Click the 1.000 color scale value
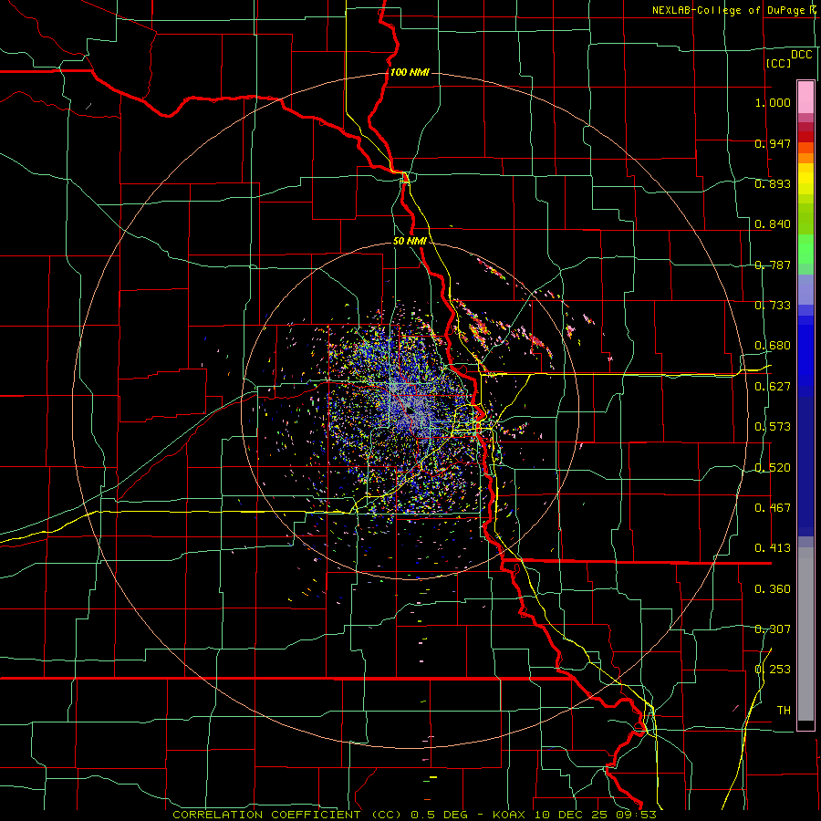The width and height of the screenshot is (821, 821). [x=773, y=102]
